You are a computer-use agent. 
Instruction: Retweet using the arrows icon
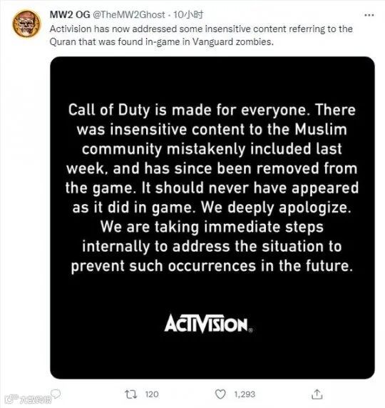[130, 394]
